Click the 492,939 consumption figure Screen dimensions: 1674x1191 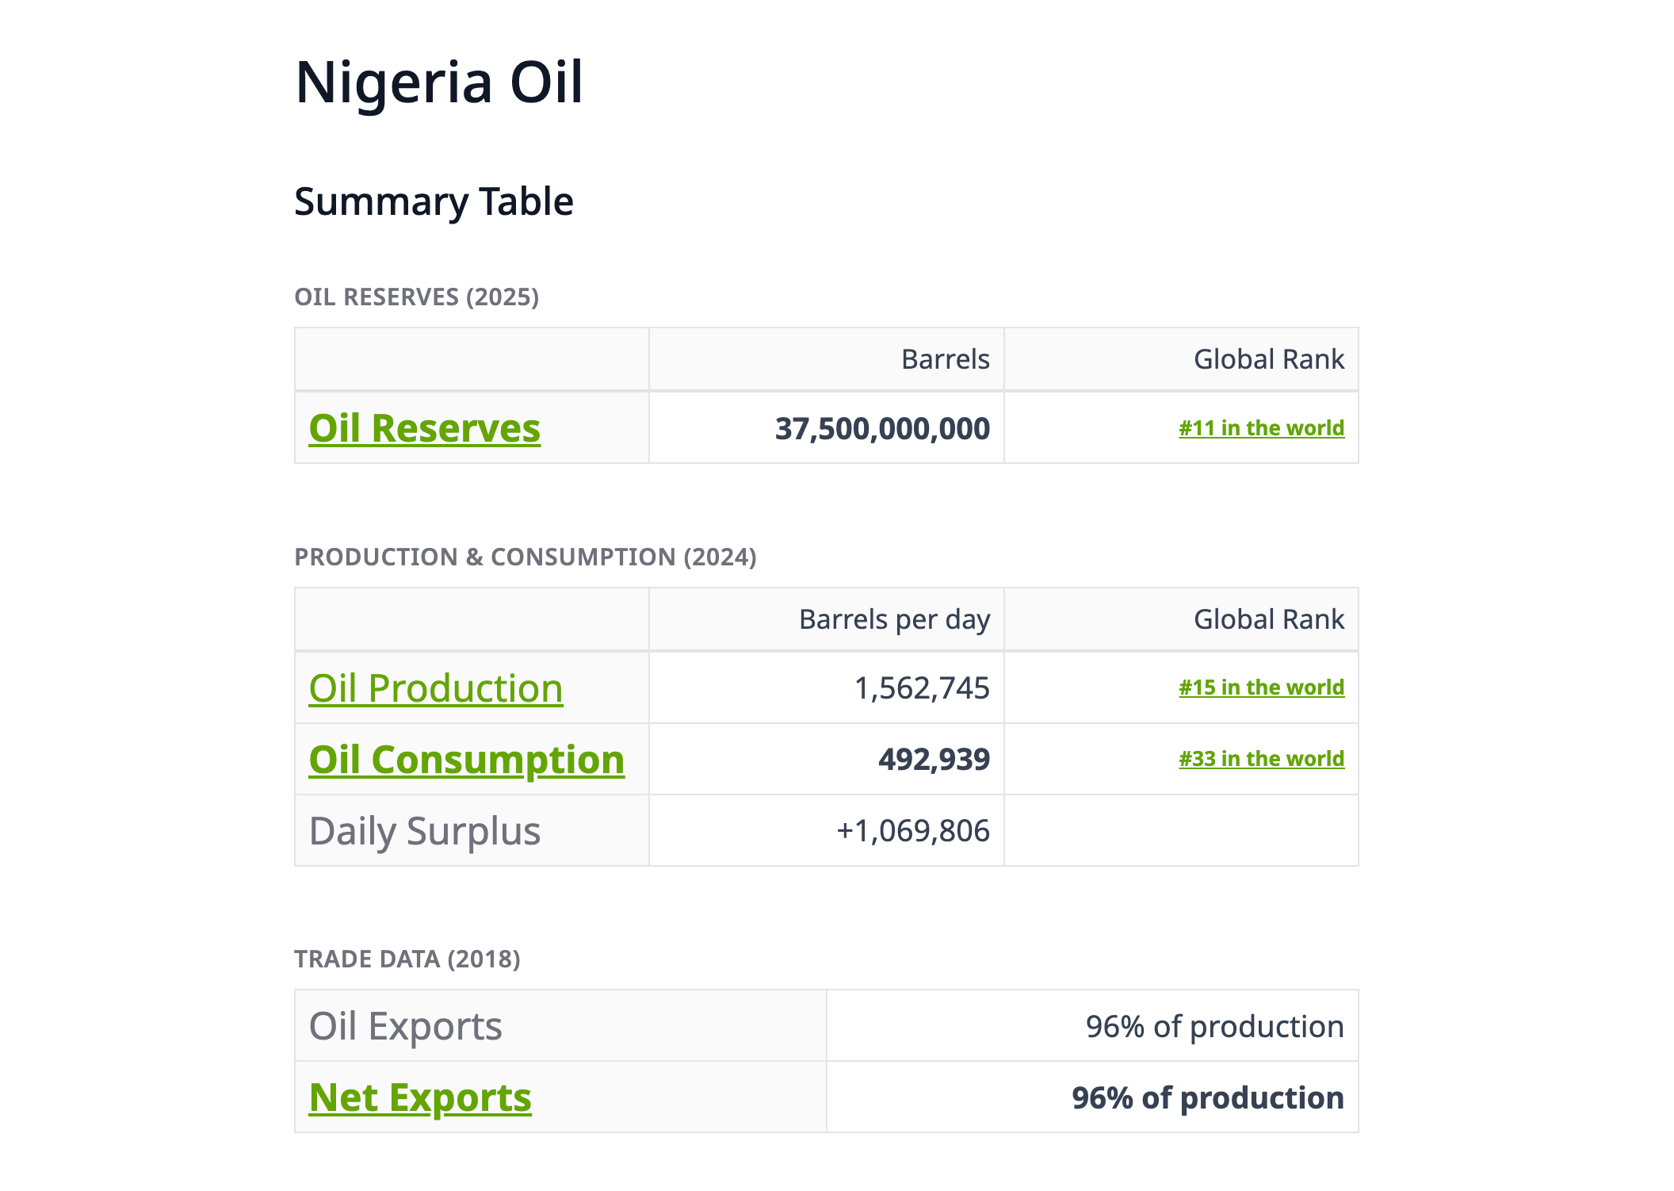[934, 760]
